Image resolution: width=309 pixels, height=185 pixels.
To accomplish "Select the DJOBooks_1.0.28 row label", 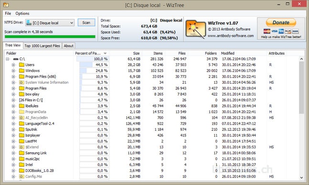I will click(x=40, y=171).
